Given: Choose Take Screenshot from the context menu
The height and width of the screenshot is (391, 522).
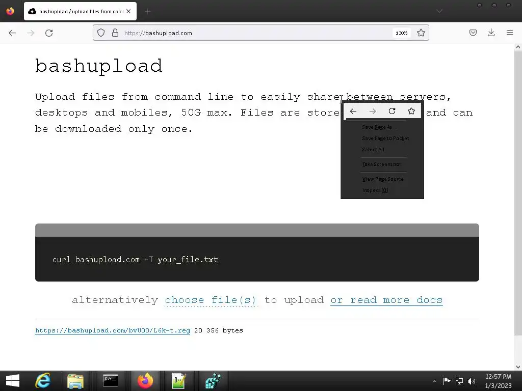Looking at the screenshot, I should pos(382,164).
